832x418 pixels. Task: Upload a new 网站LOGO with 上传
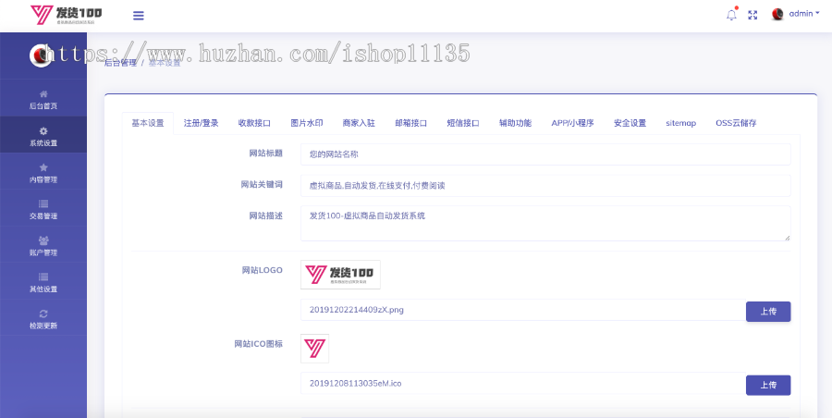point(768,312)
